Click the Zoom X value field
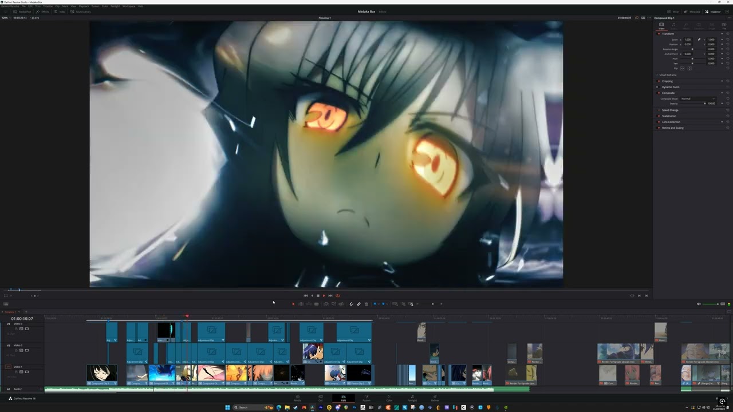This screenshot has height=412, width=733. click(x=687, y=39)
